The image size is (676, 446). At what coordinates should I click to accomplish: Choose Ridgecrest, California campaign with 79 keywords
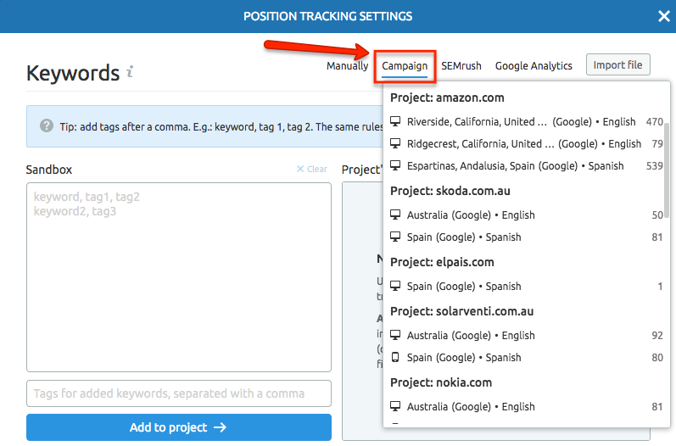click(x=526, y=143)
